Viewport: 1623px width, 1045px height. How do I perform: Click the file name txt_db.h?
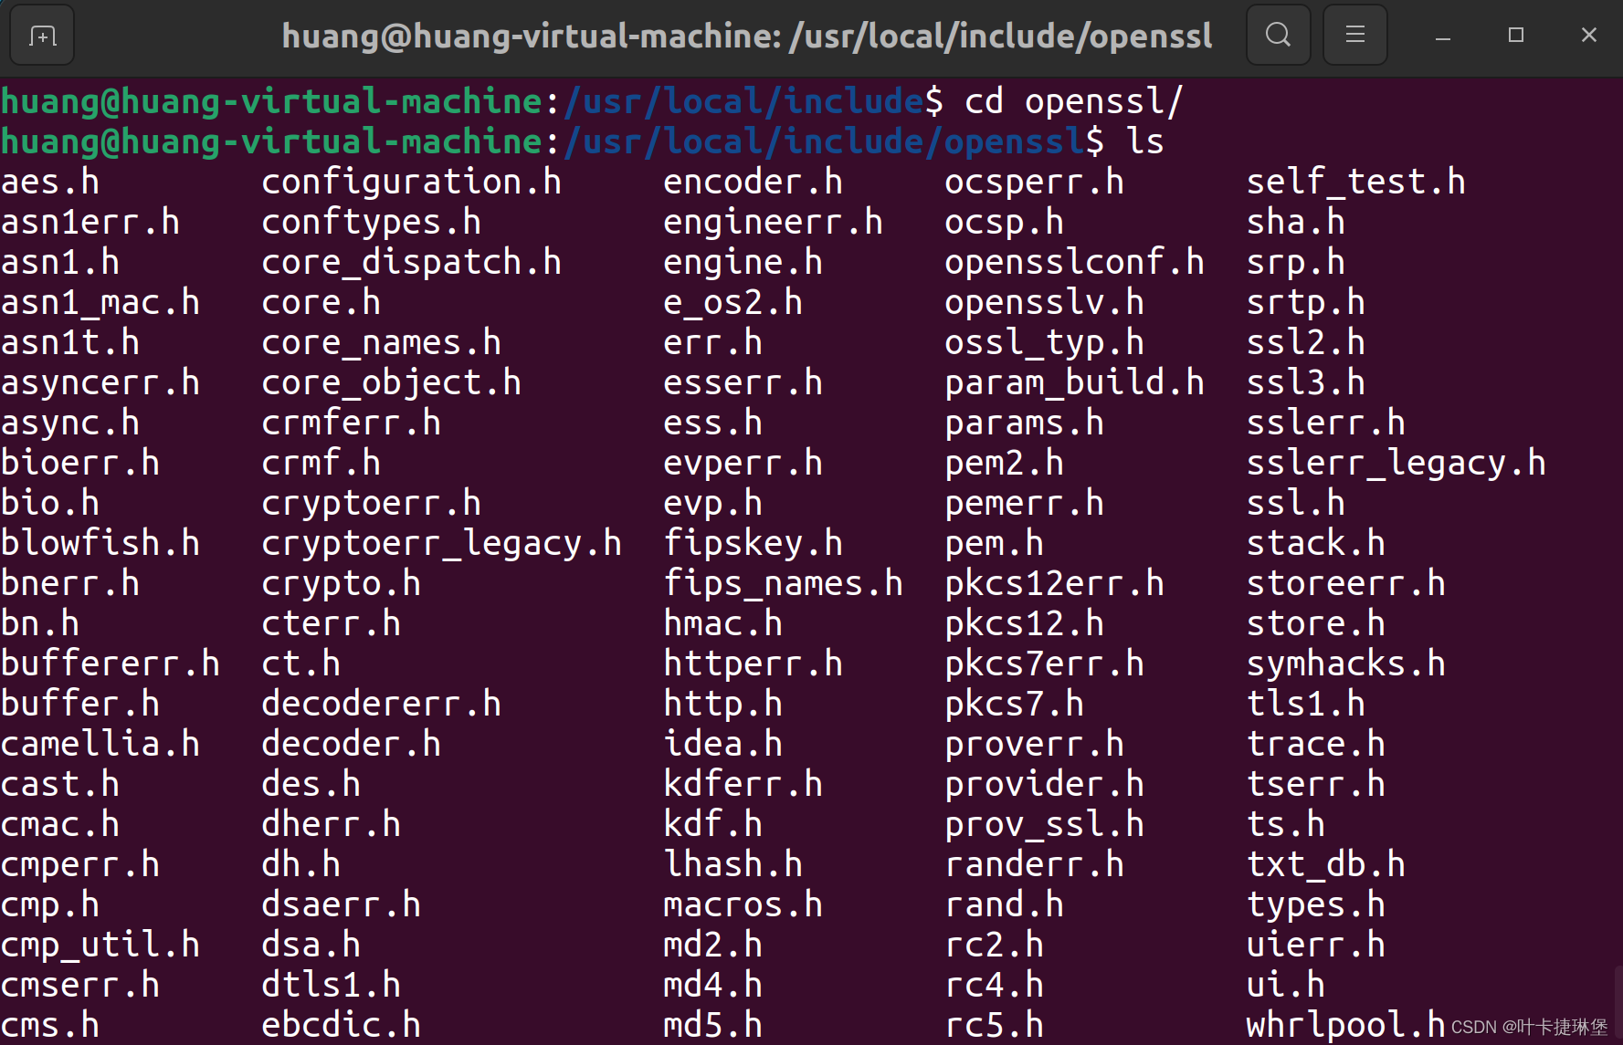(x=1326, y=864)
